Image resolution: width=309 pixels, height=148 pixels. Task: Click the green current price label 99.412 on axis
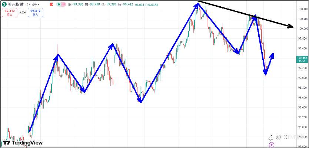(303, 58)
